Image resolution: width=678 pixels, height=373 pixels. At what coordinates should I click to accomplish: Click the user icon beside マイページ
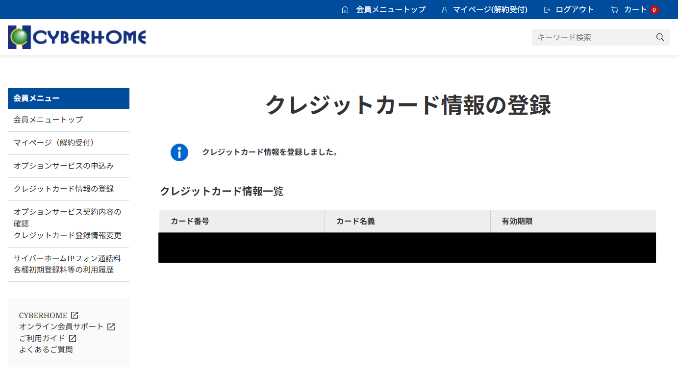tap(445, 10)
